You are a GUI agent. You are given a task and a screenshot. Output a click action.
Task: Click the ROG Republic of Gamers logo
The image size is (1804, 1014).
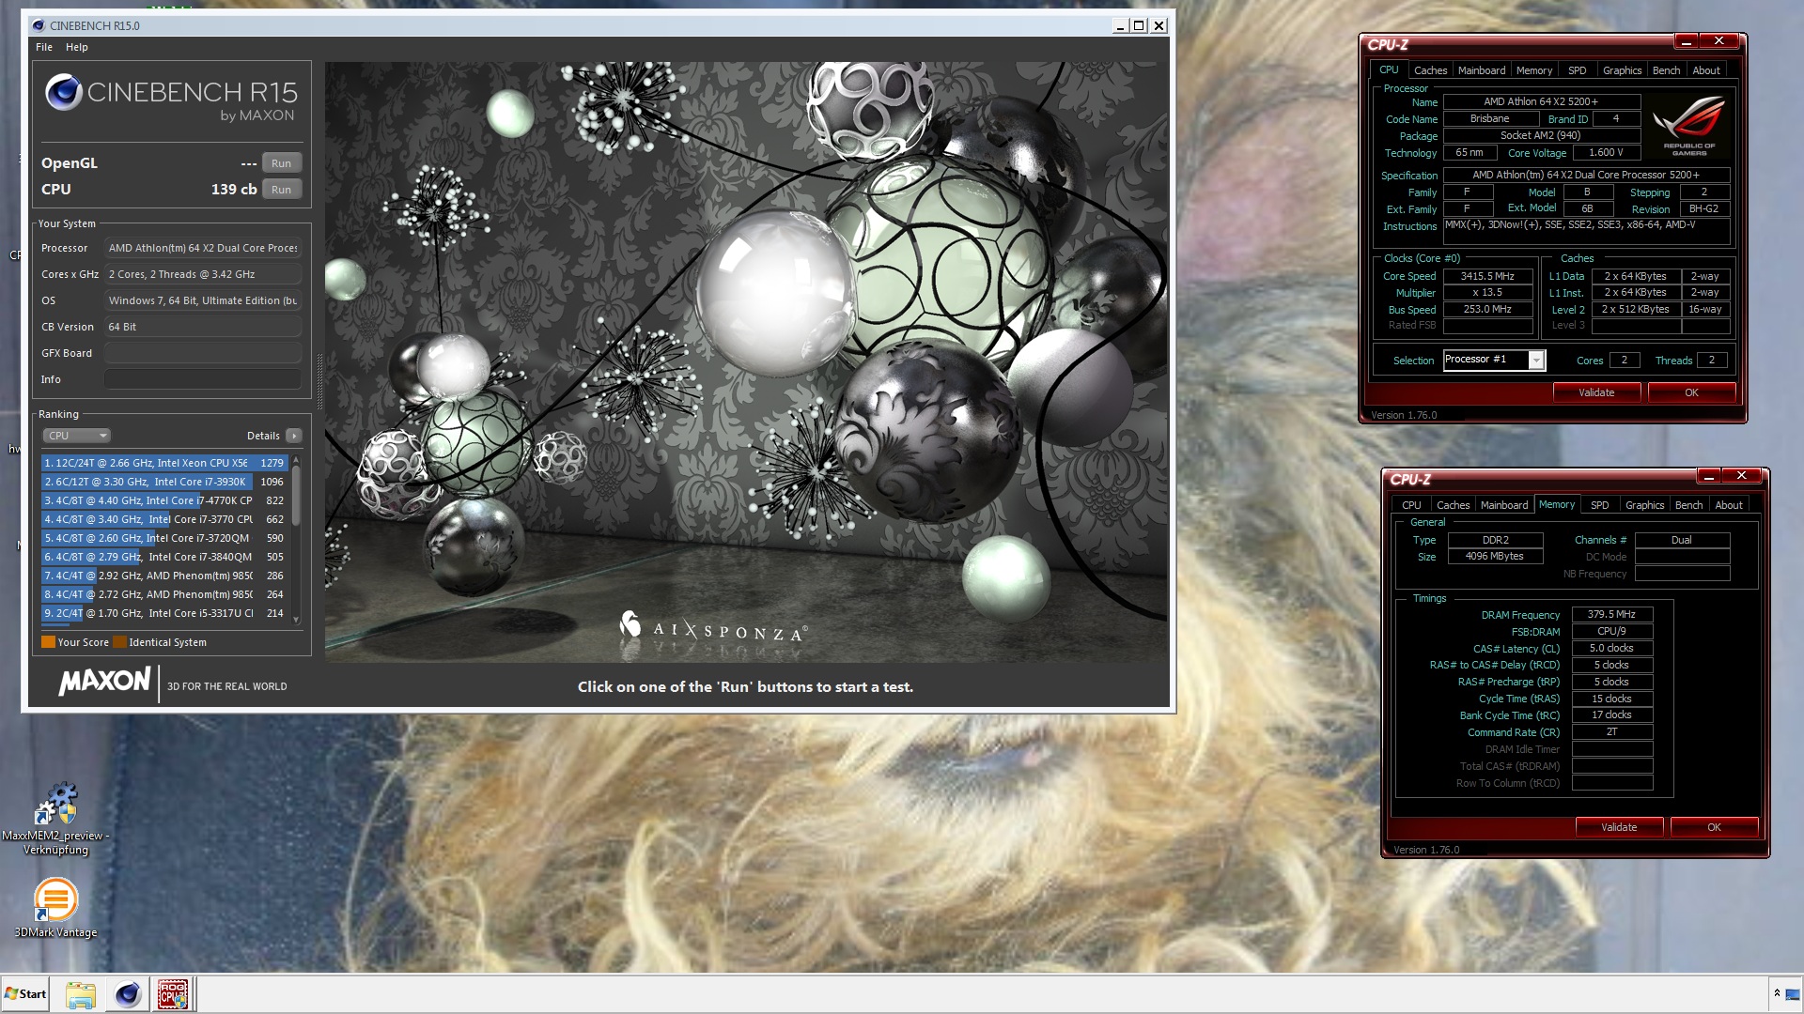tap(1689, 125)
